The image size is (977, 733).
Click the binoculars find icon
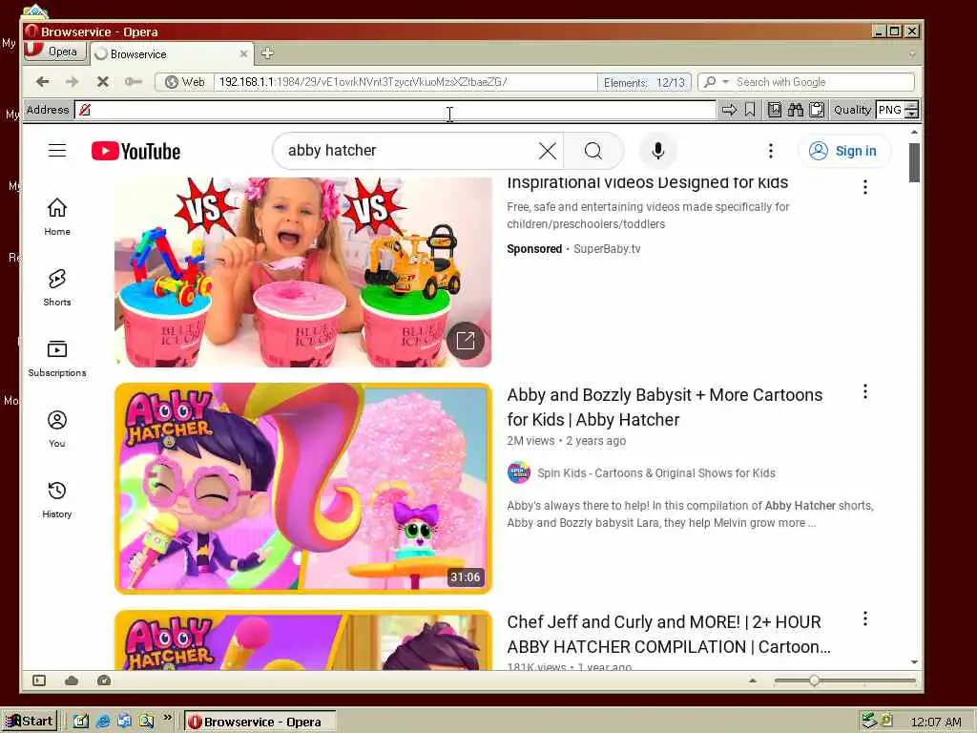pyautogui.click(x=796, y=110)
